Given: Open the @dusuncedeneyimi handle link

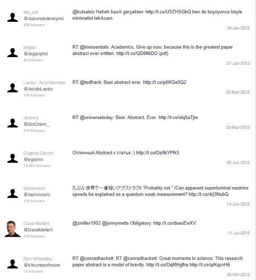Looking at the screenshot, I should (44, 19).
